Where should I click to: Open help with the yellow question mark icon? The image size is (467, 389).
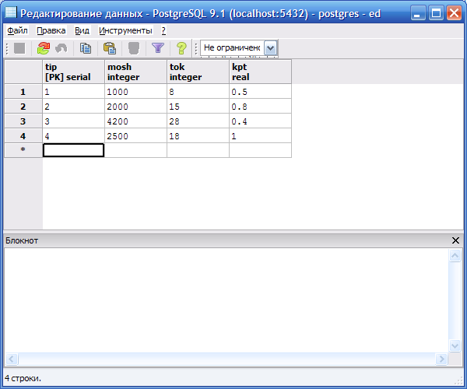[x=181, y=48]
